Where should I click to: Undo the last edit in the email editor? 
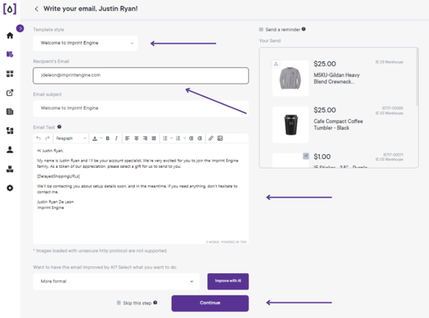pos(38,139)
